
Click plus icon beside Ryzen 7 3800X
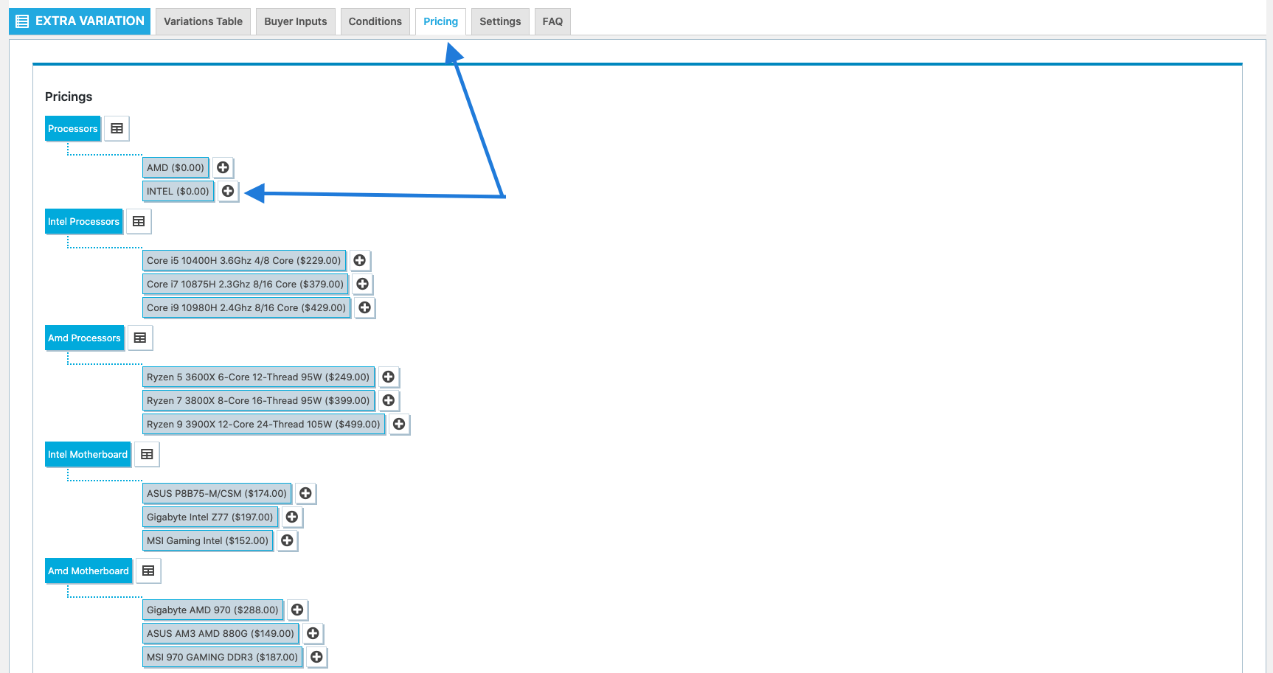coord(389,400)
